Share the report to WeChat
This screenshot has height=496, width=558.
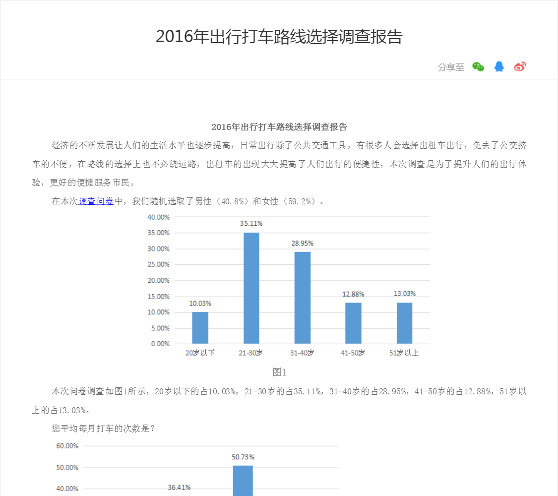478,66
